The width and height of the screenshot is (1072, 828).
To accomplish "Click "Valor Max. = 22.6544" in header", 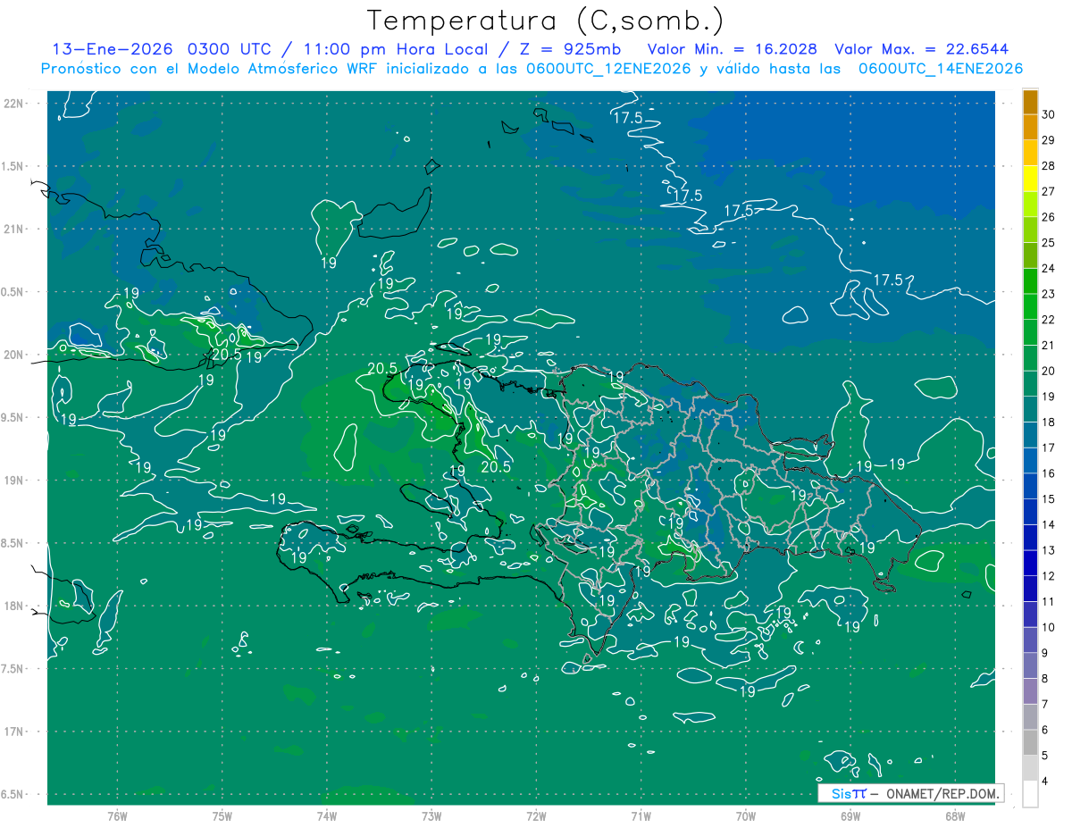I will (x=921, y=49).
